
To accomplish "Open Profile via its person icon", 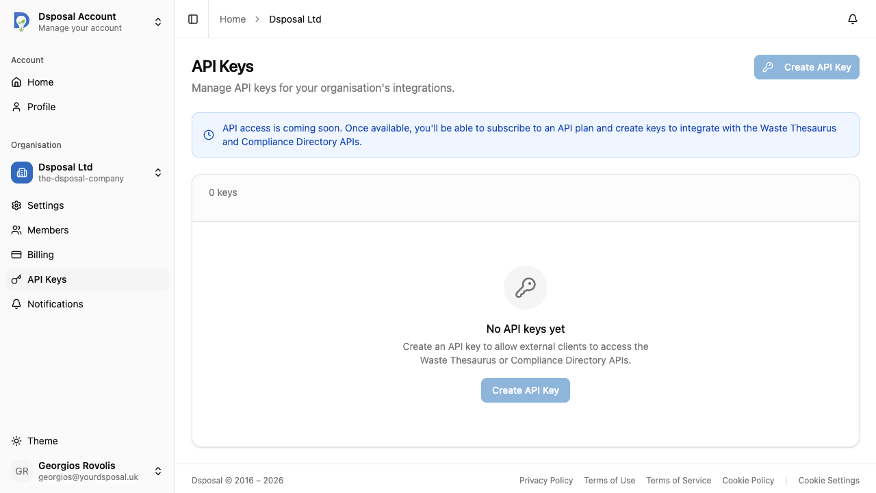I will pos(16,107).
